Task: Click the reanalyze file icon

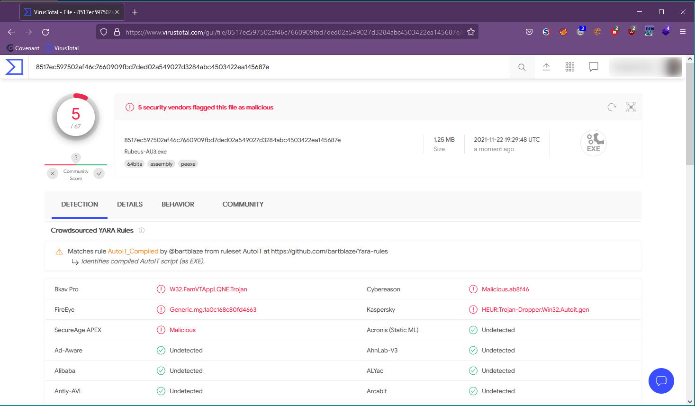Action: 612,107
